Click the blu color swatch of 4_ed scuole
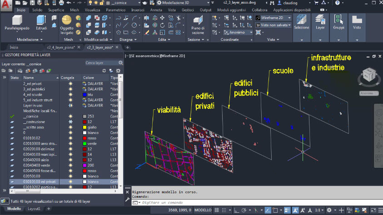Screen dimensions: 383x215 click(x=85, y=95)
